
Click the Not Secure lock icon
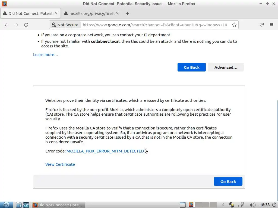tap(54, 25)
